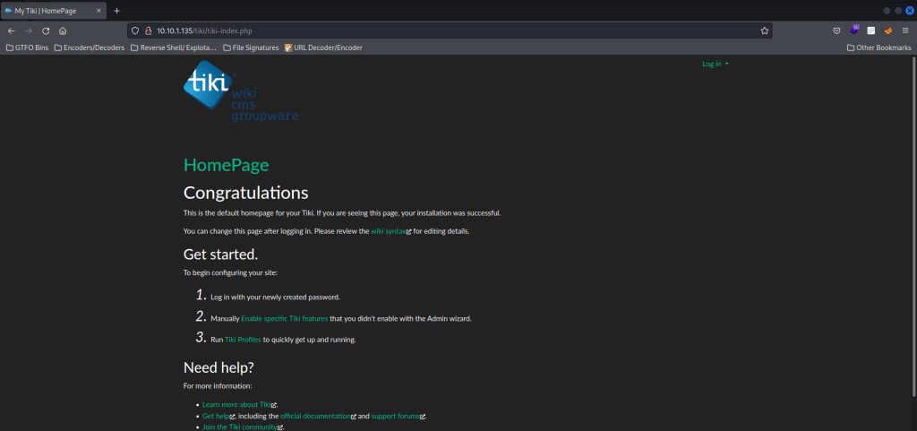Expand the Log in dropdown
The height and width of the screenshot is (431, 917).
pos(716,64)
